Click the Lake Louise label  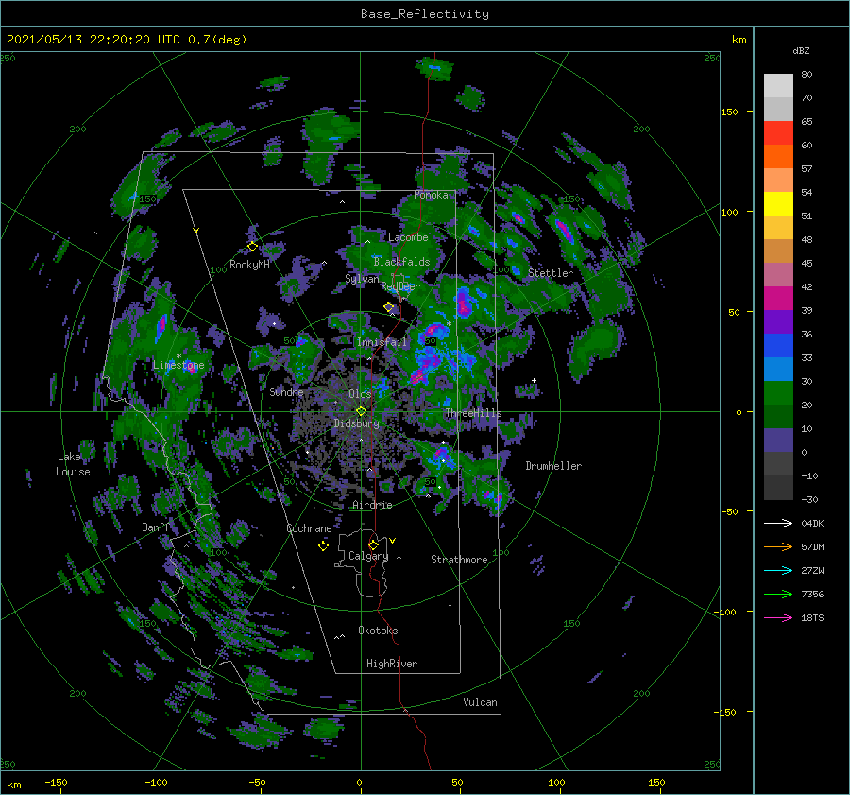pos(73,464)
